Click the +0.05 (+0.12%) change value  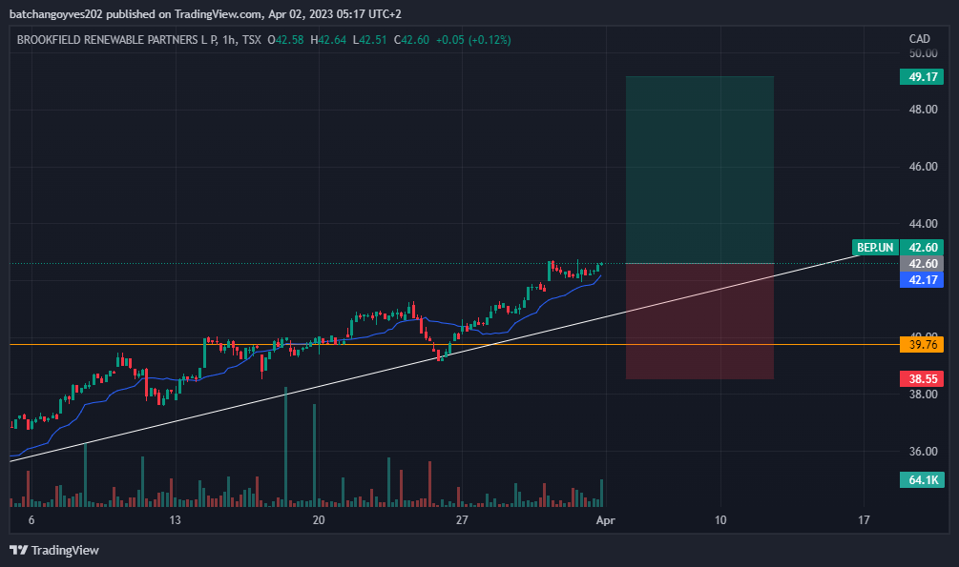click(473, 40)
